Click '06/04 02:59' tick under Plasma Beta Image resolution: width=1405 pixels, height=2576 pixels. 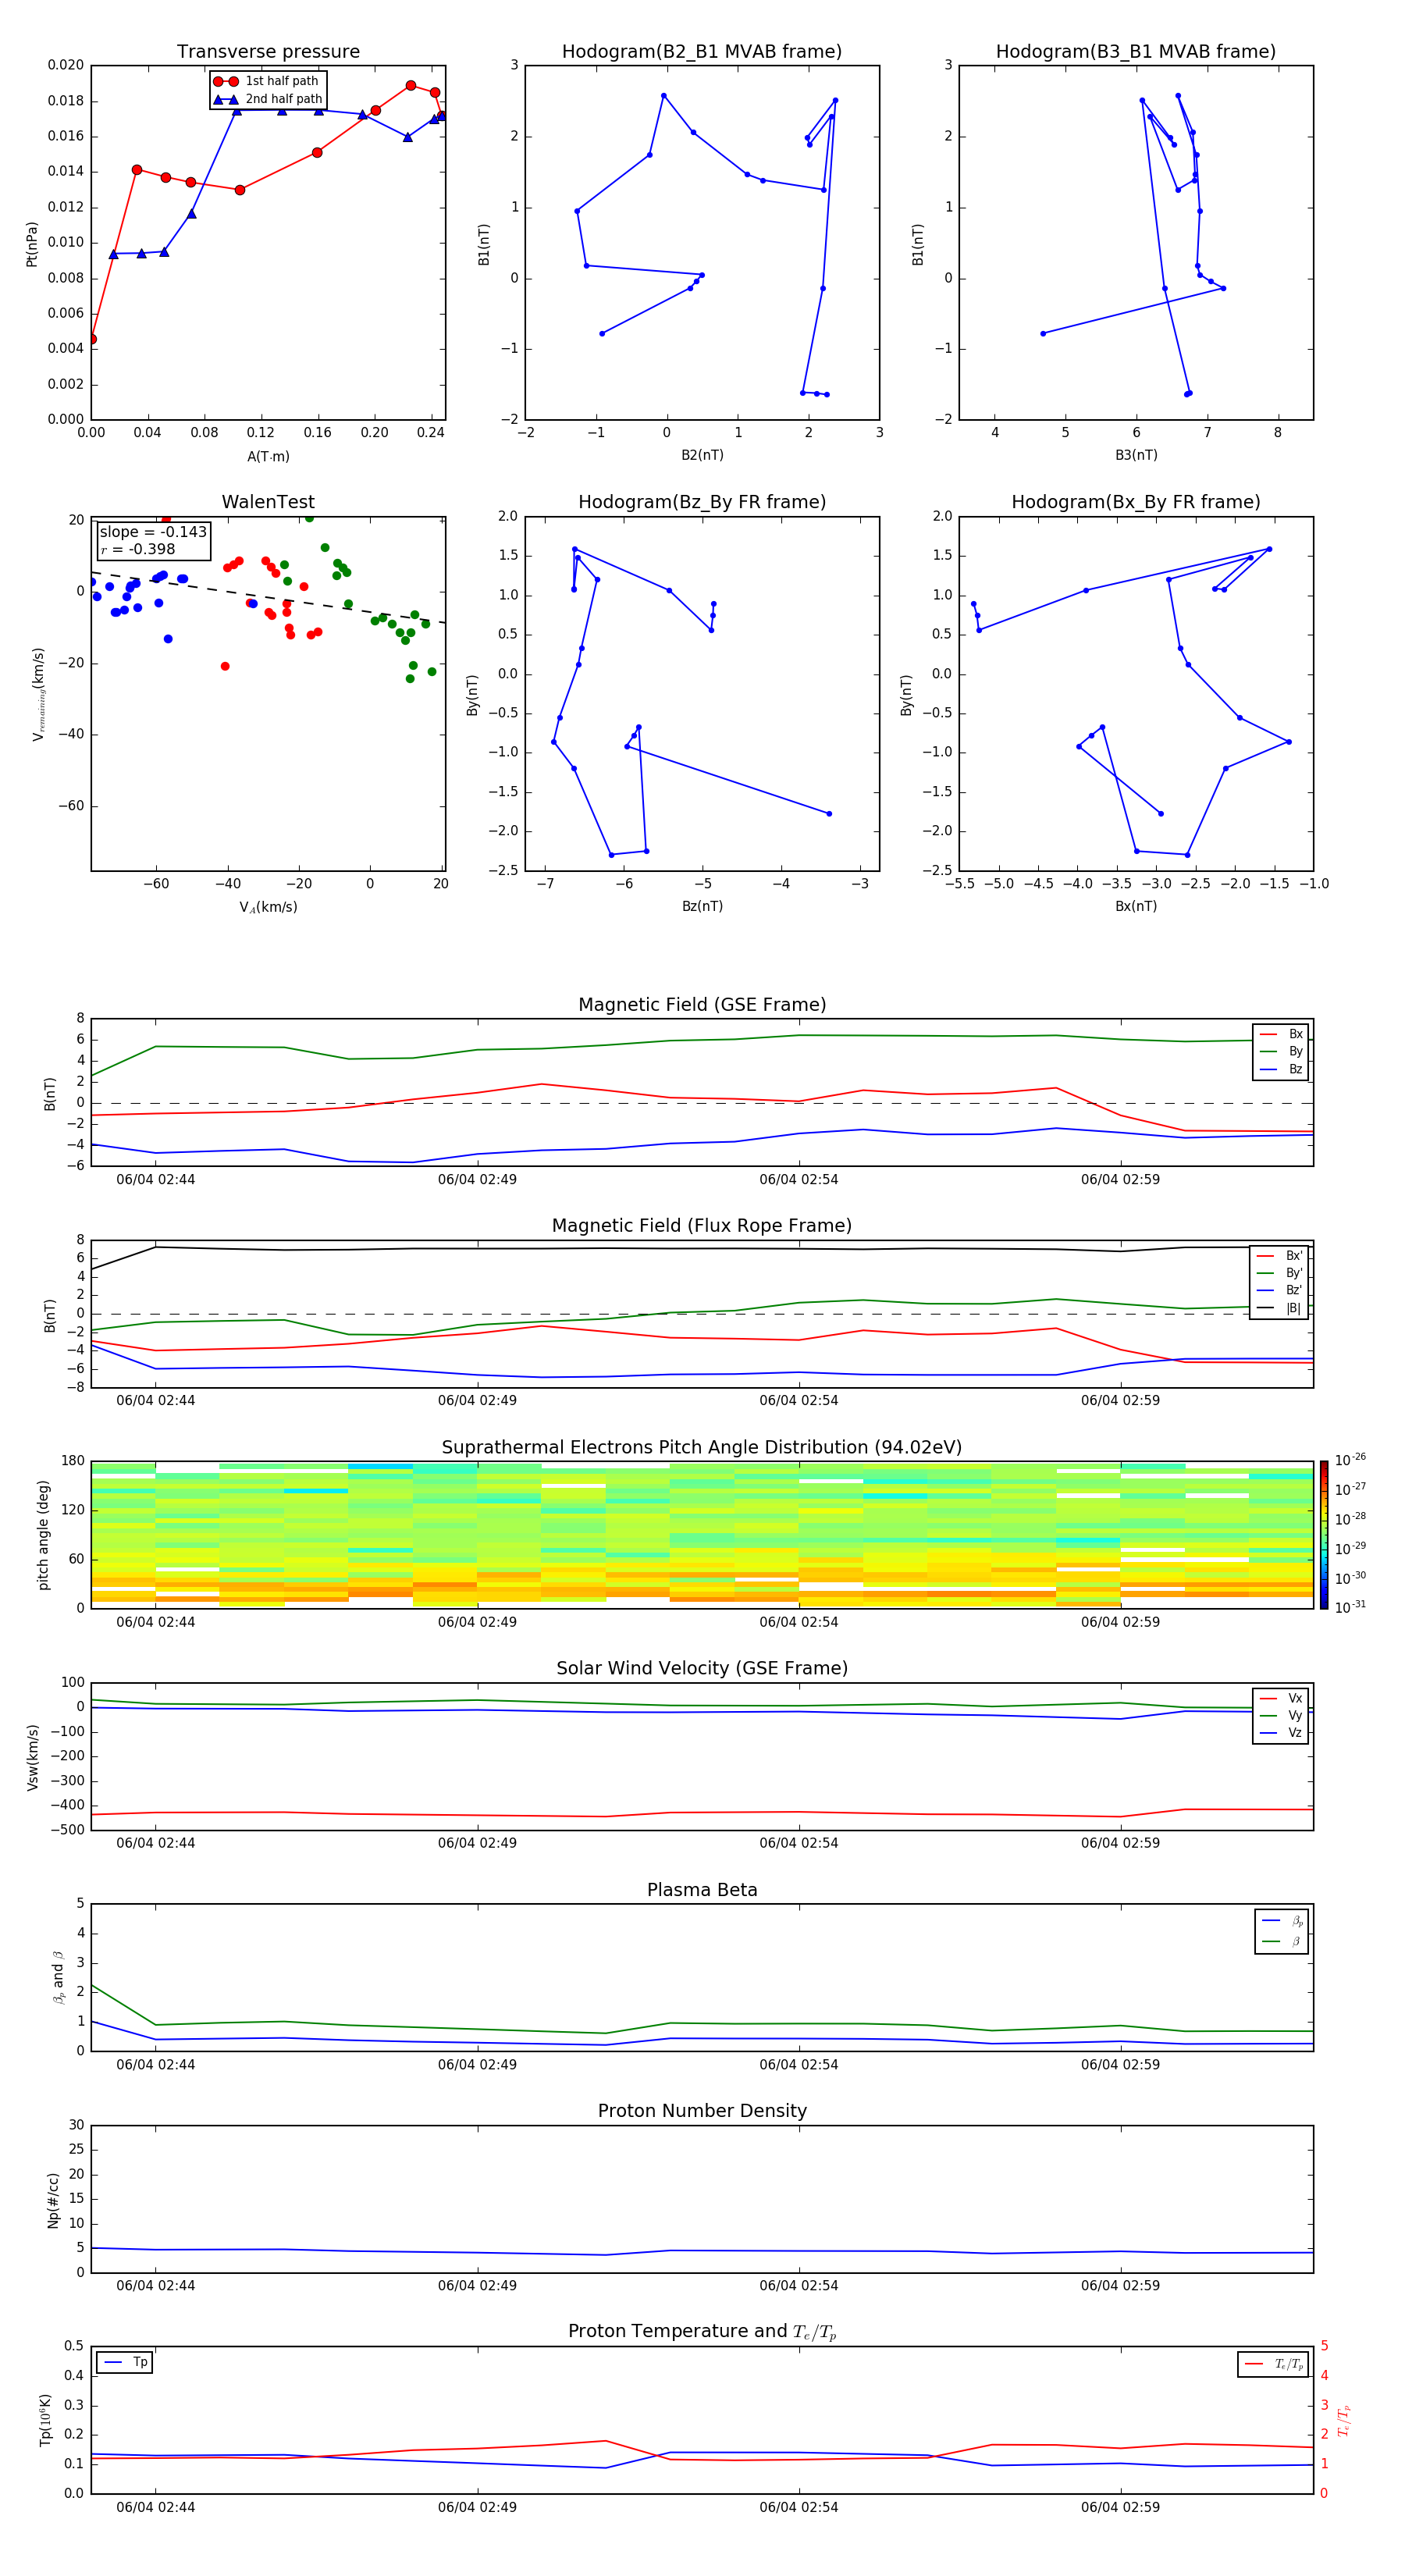point(1120,2065)
